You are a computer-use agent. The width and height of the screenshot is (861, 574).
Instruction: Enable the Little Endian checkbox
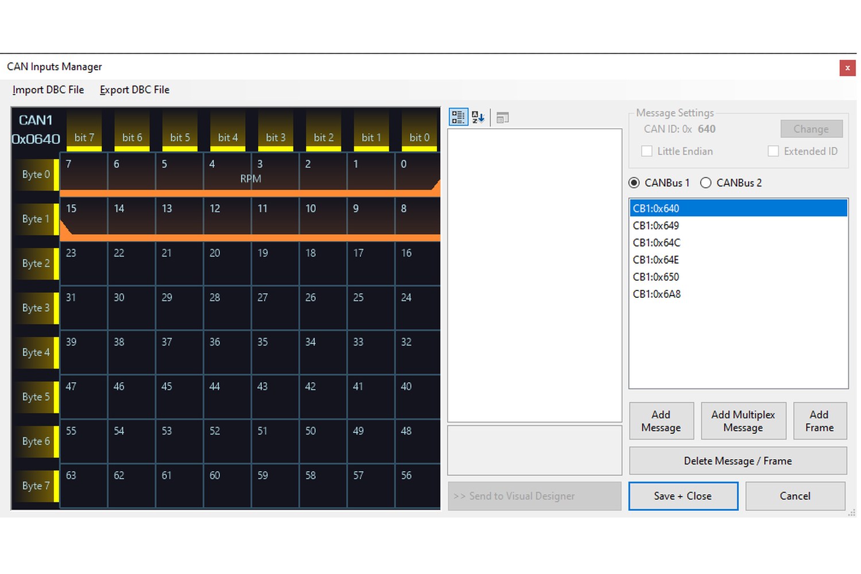[x=647, y=151]
